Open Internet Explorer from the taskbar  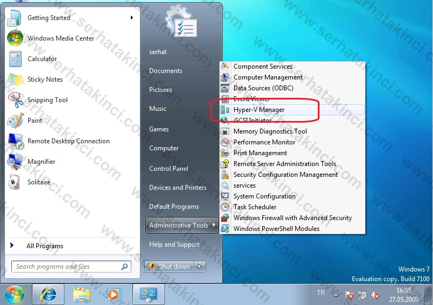click(x=48, y=295)
